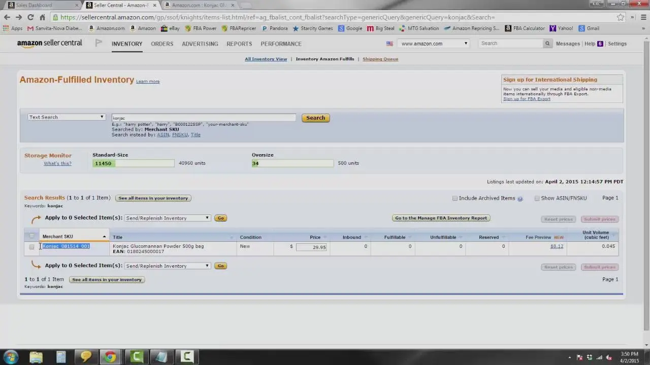Click the top Go button

(220, 218)
